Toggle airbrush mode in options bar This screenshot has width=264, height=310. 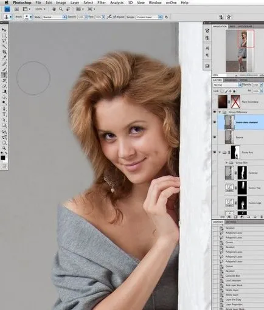click(109, 17)
